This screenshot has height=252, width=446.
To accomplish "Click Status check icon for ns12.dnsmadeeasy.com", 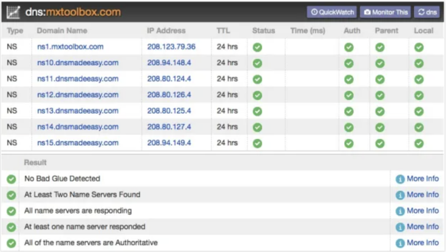I will tap(257, 95).
